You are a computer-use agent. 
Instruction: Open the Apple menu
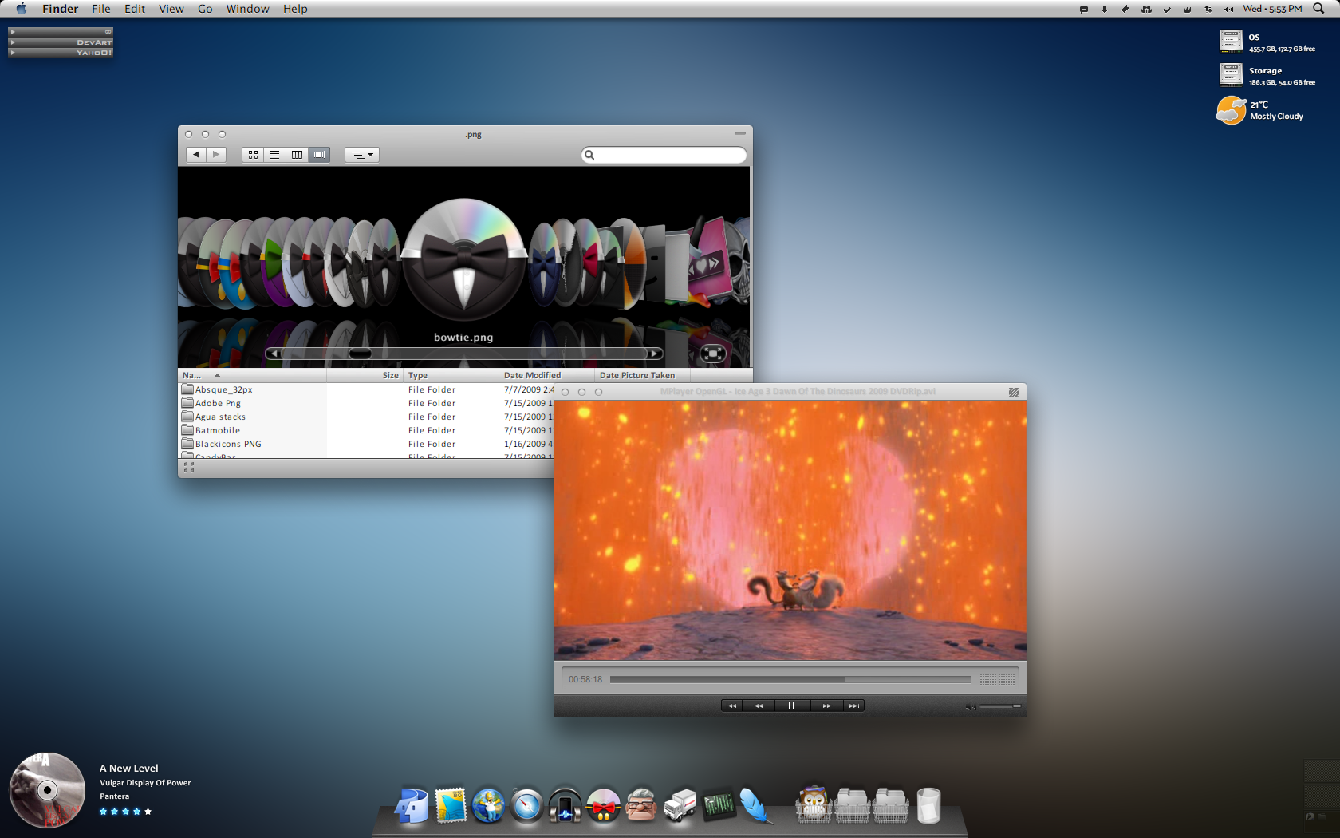[22, 9]
